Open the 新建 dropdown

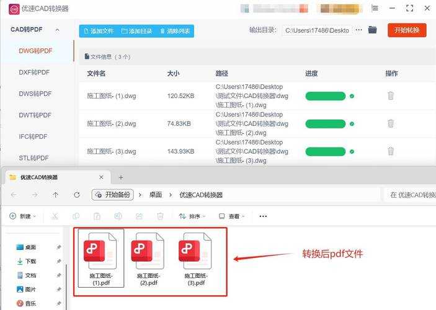point(23,216)
